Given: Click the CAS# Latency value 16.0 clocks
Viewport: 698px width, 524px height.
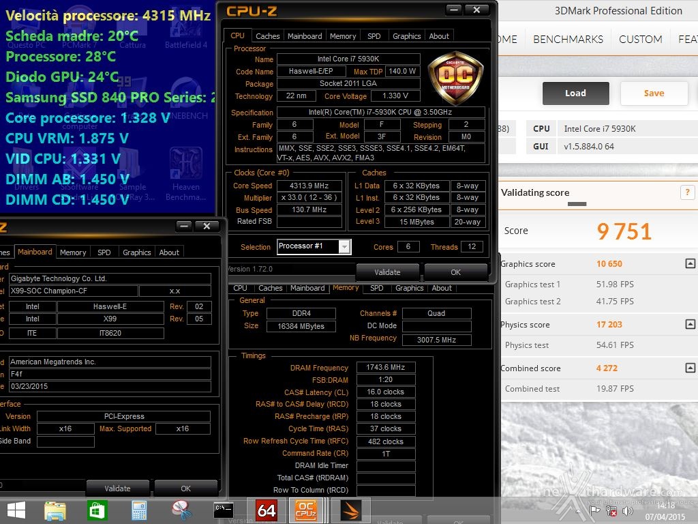Looking at the screenshot, I should click(386, 392).
